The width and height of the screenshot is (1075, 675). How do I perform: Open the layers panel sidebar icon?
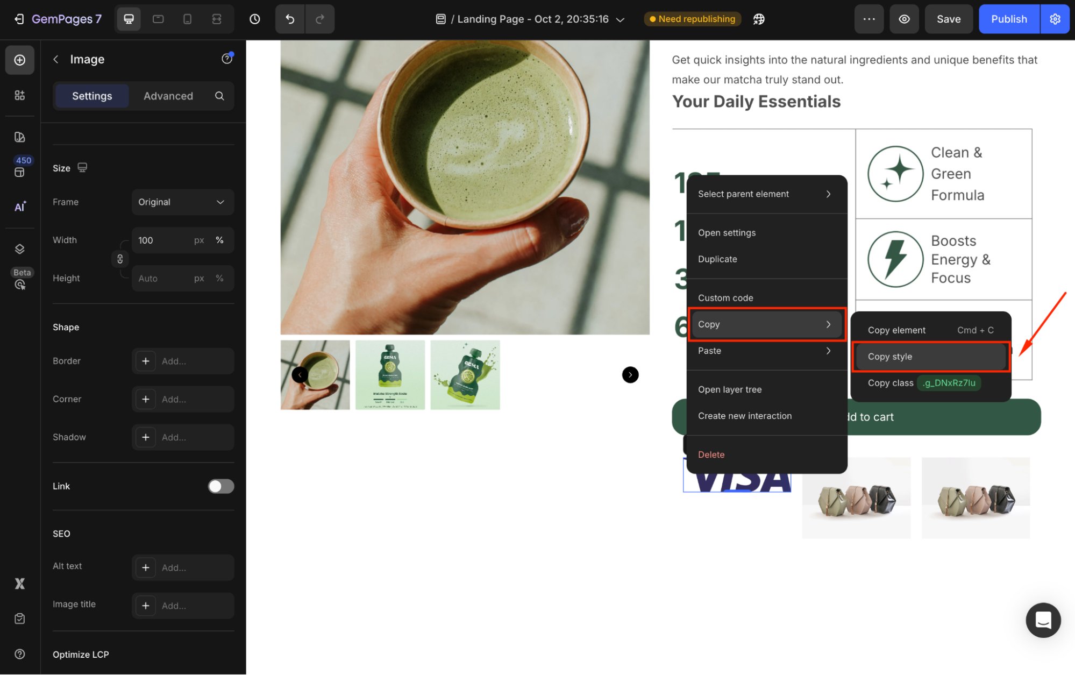coord(20,249)
